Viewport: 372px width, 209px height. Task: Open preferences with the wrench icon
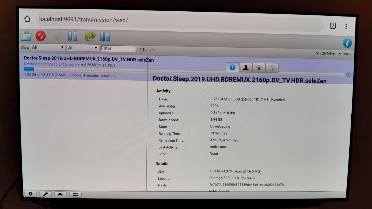click(45, 194)
